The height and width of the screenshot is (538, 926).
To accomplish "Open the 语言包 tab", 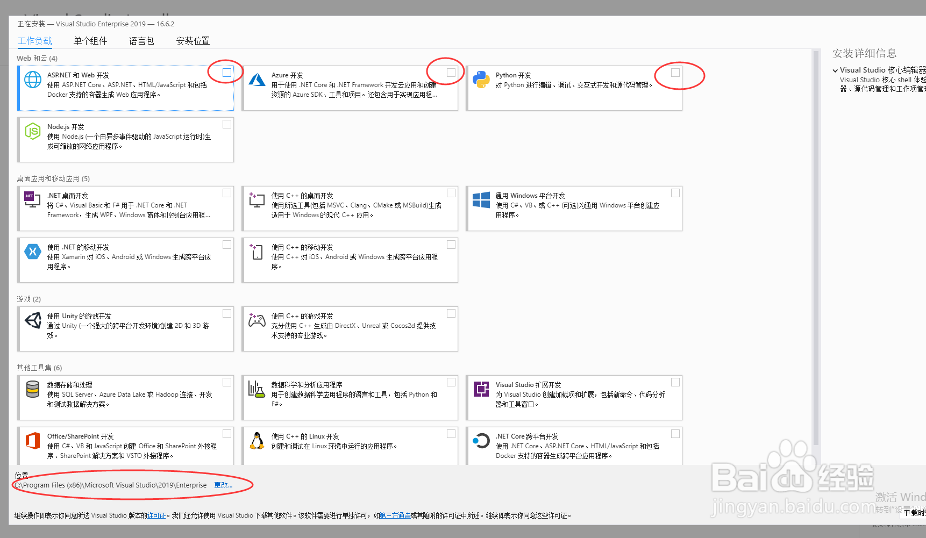I will point(141,41).
